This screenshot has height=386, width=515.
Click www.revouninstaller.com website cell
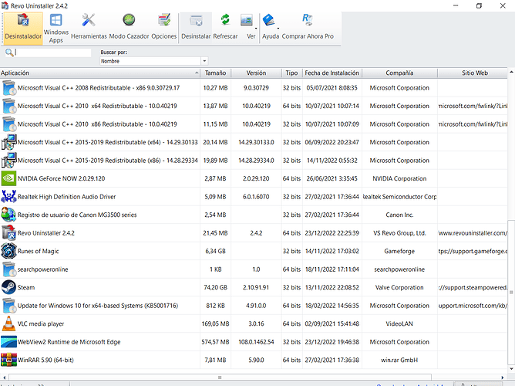[x=473, y=233]
